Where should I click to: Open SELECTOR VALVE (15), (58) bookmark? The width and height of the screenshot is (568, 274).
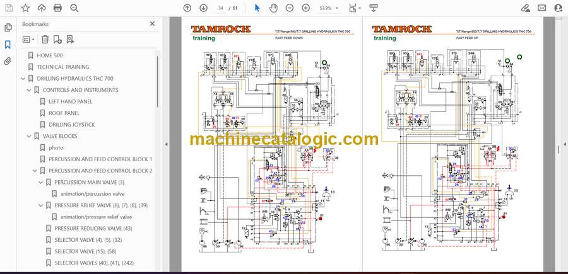pos(85,251)
